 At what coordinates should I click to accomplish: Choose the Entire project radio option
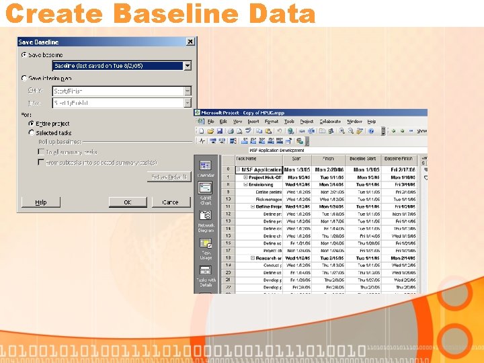click(31, 124)
